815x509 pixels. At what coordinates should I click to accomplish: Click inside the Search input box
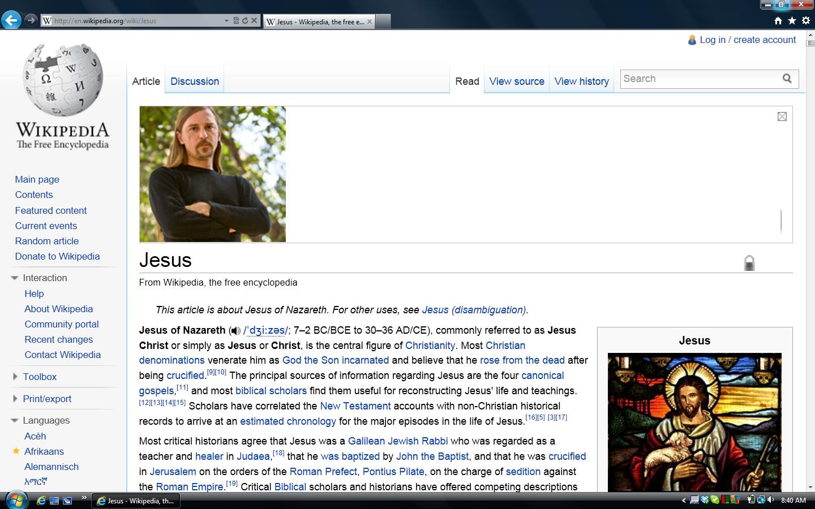pos(696,79)
